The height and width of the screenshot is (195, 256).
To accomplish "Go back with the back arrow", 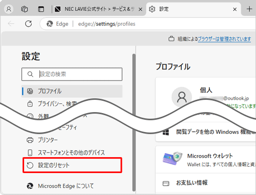I will [11, 24].
